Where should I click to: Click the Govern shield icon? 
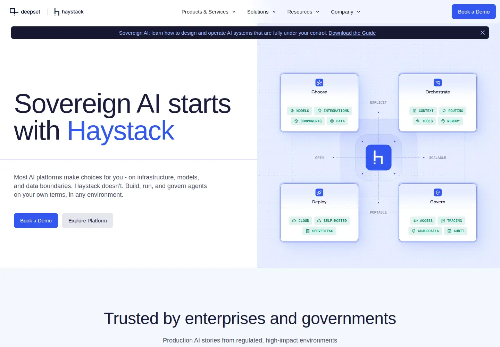(x=438, y=193)
